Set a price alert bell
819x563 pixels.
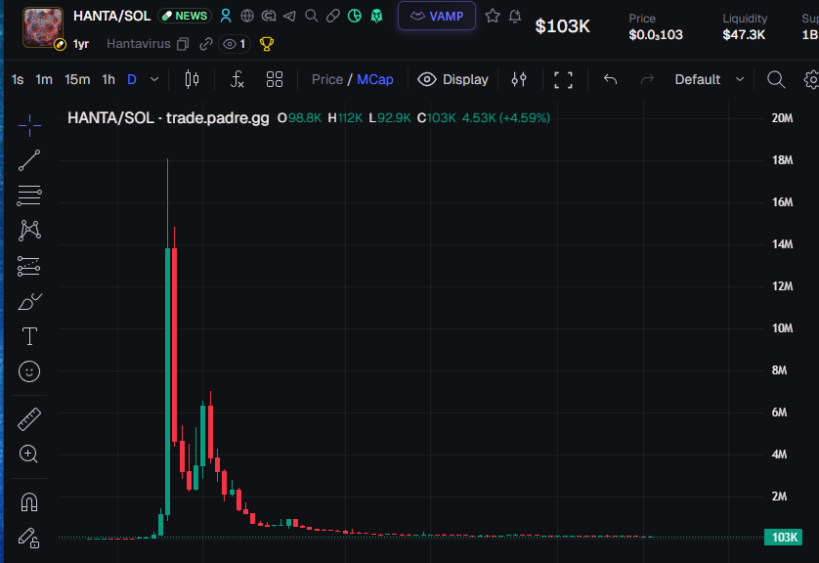[515, 17]
